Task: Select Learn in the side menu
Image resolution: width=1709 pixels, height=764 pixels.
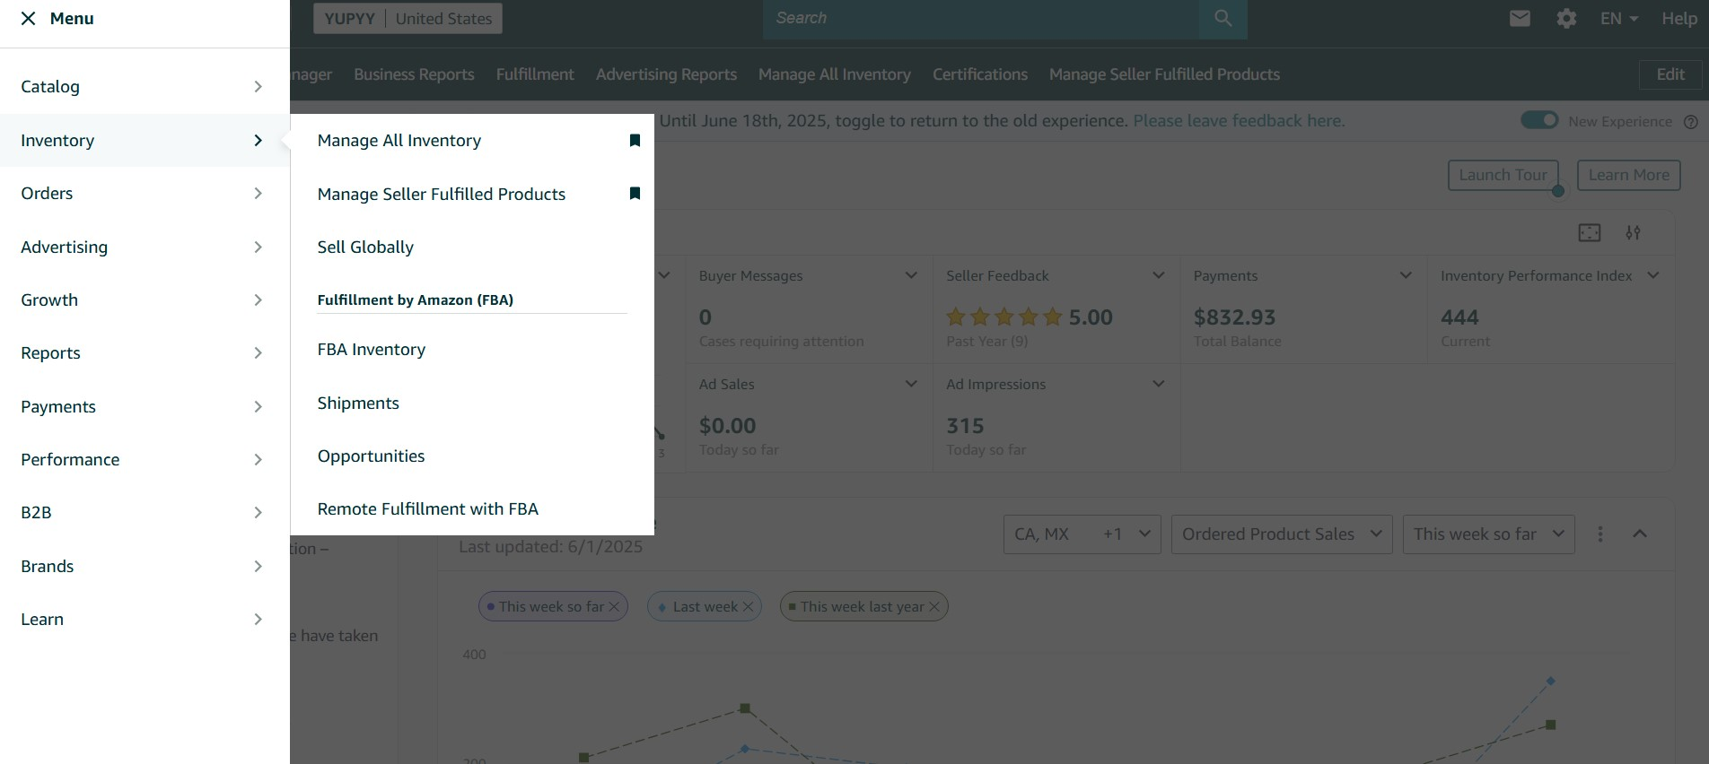Action: coord(145,619)
